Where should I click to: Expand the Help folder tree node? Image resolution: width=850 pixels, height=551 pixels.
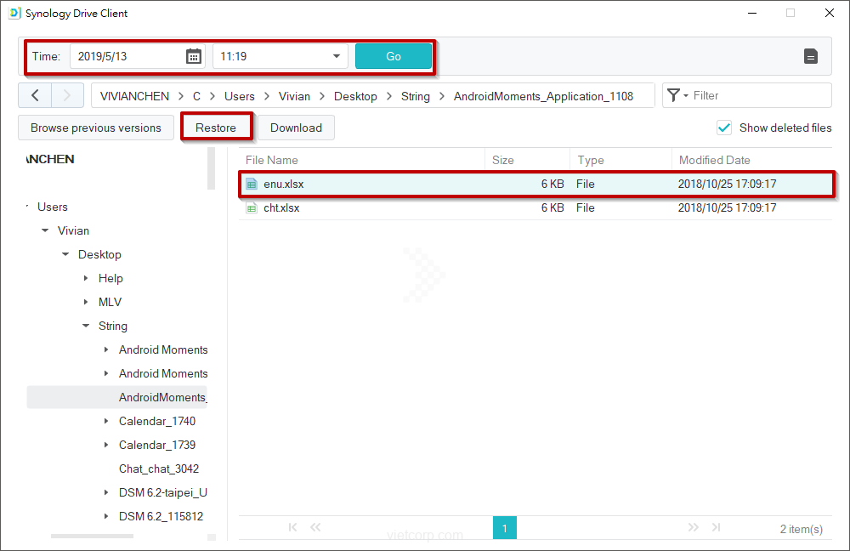point(86,278)
